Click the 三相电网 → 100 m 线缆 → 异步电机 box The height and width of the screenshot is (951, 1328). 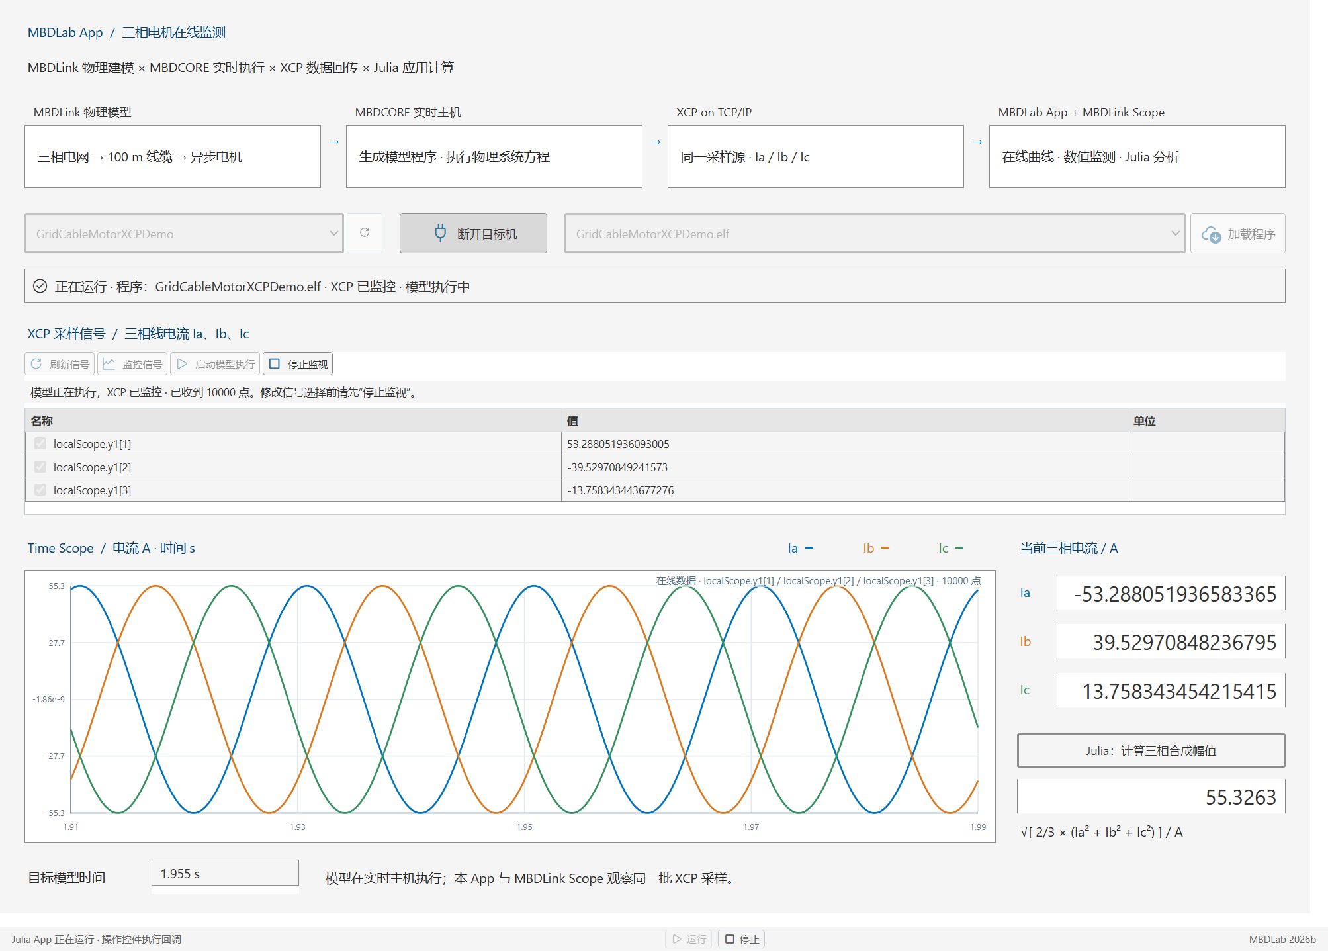point(173,156)
